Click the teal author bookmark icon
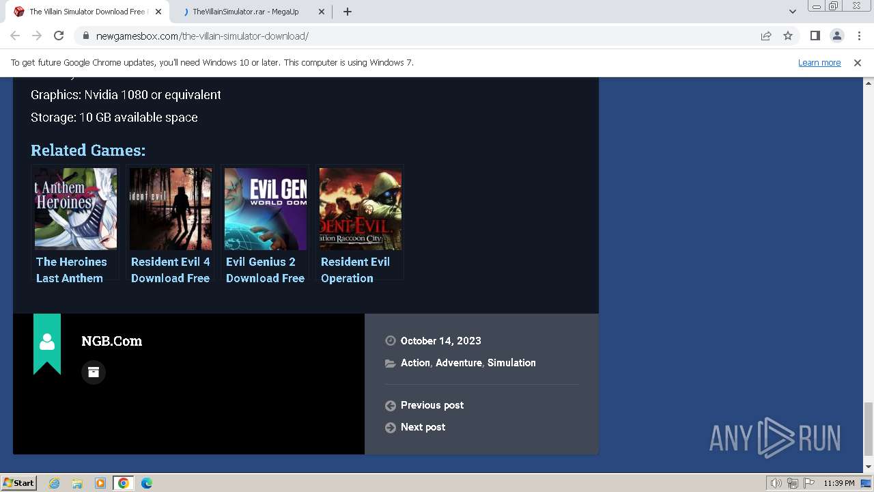The width and height of the screenshot is (874, 492). (47, 344)
